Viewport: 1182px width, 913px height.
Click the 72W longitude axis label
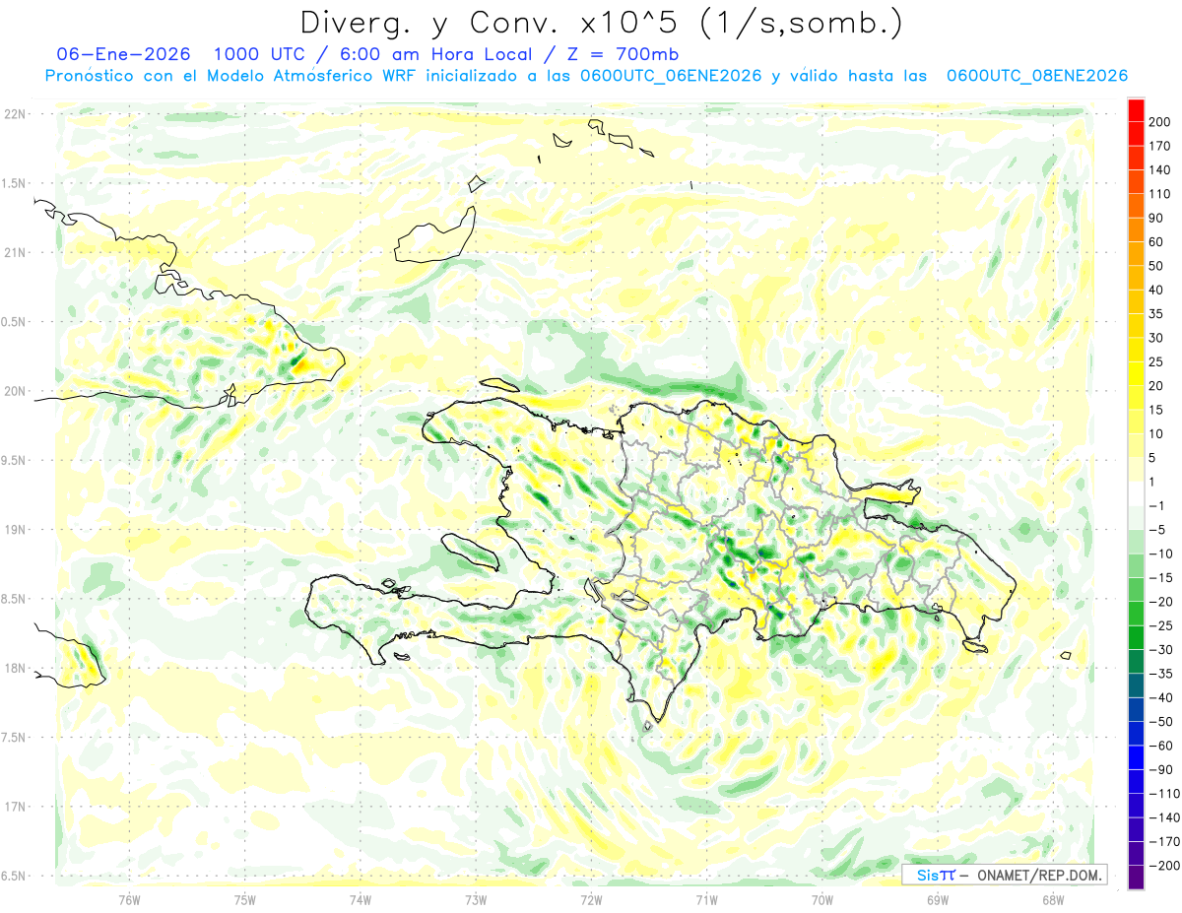[x=591, y=899]
